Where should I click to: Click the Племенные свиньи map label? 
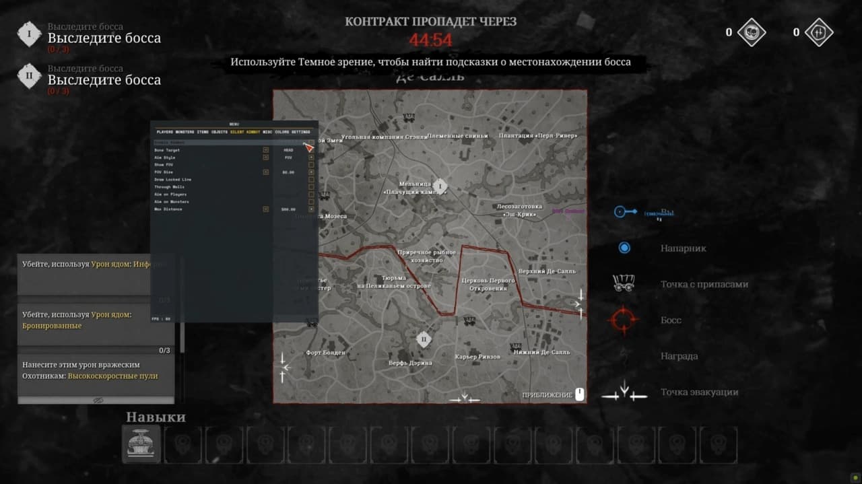pos(457,136)
